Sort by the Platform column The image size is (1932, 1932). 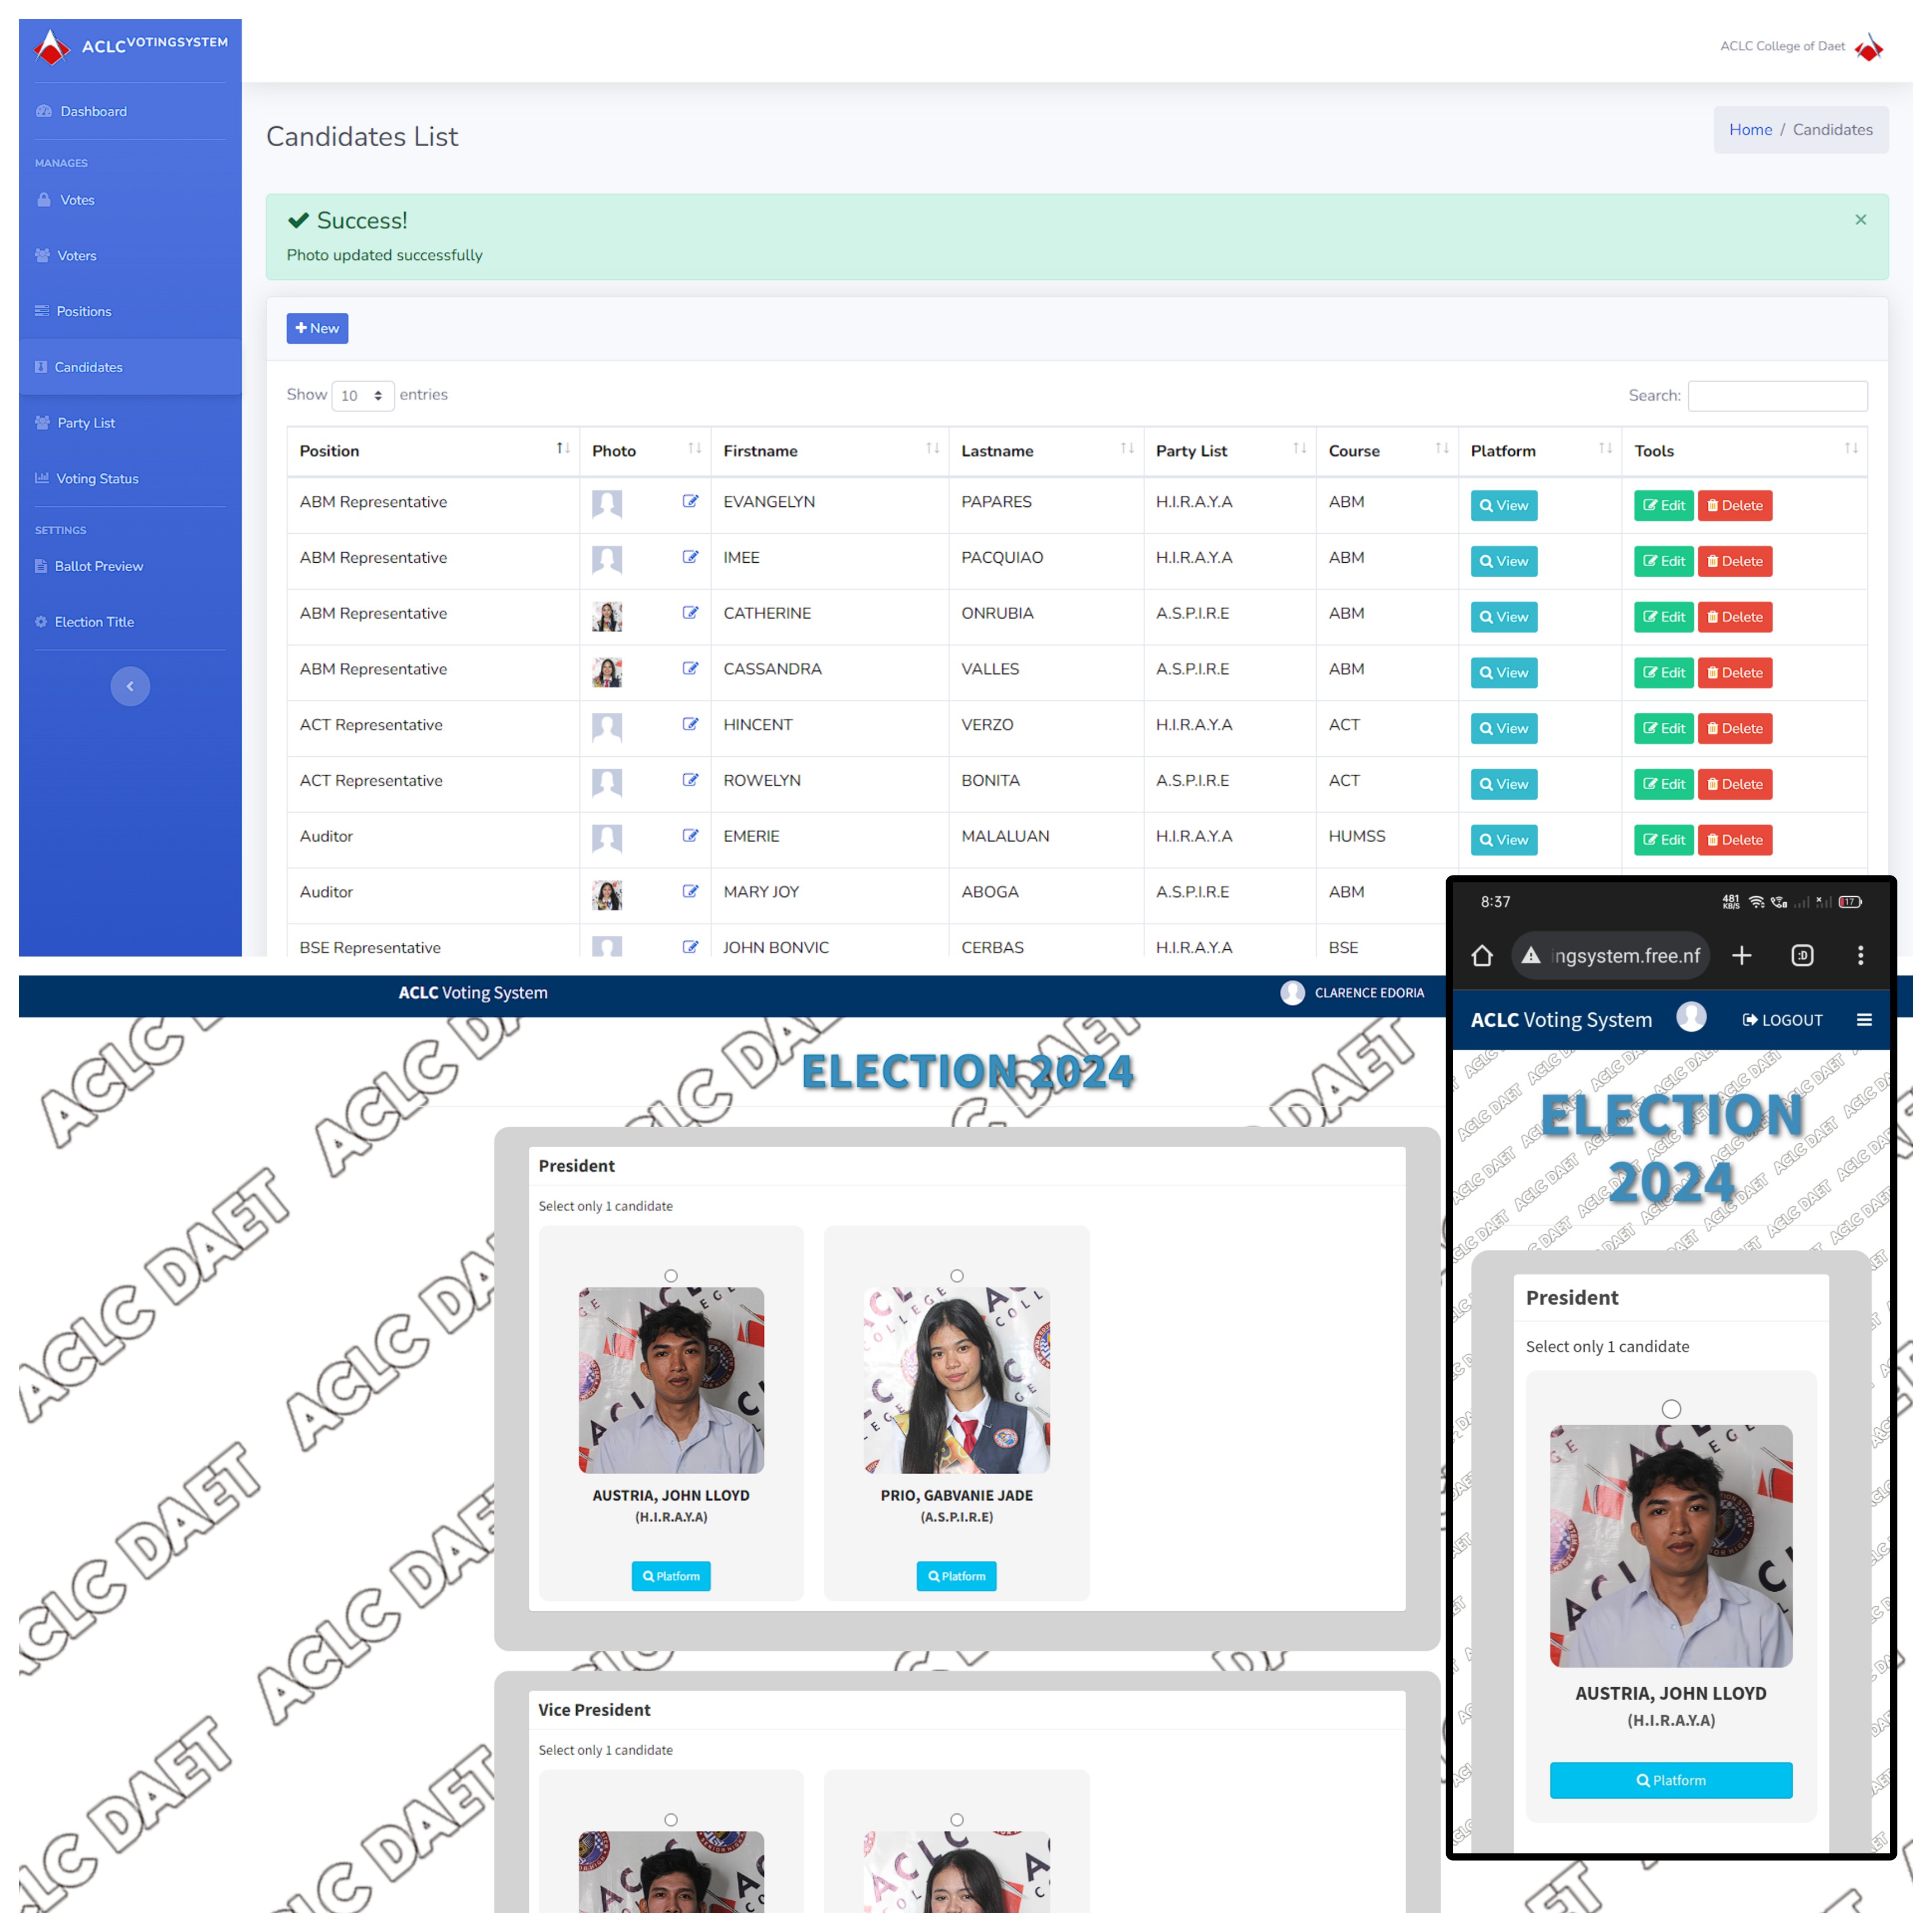point(1540,451)
